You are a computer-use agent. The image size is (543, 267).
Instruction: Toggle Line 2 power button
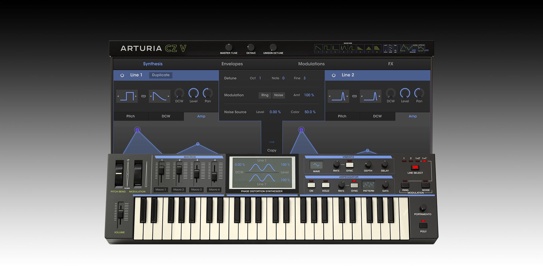coord(334,75)
